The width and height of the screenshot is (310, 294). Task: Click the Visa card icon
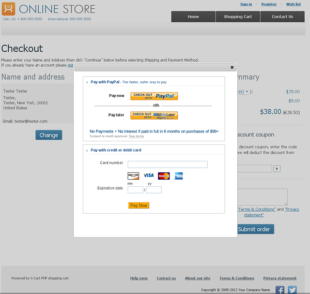(x=148, y=175)
